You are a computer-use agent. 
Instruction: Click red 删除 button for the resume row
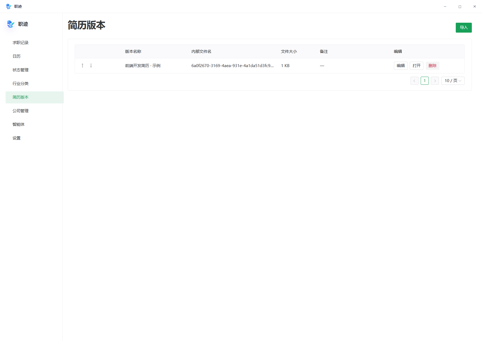pyautogui.click(x=432, y=66)
